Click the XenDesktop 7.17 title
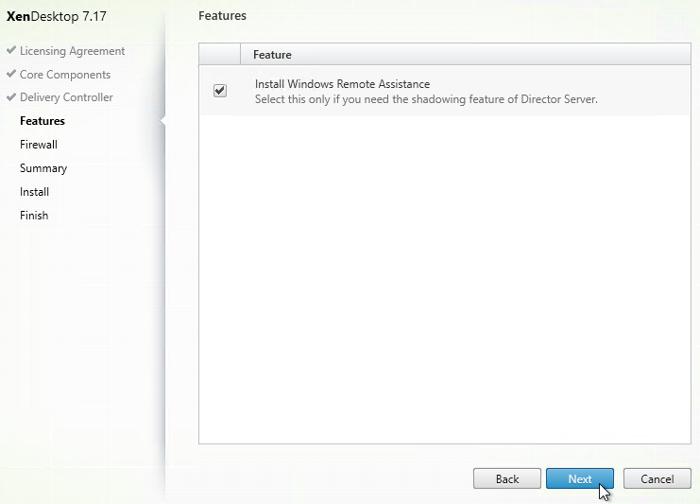The width and height of the screenshot is (700, 504). (57, 16)
